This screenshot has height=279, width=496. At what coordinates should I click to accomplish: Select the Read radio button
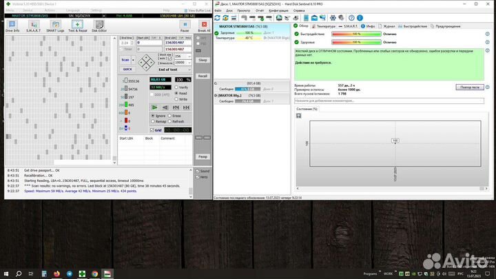pos(176,93)
